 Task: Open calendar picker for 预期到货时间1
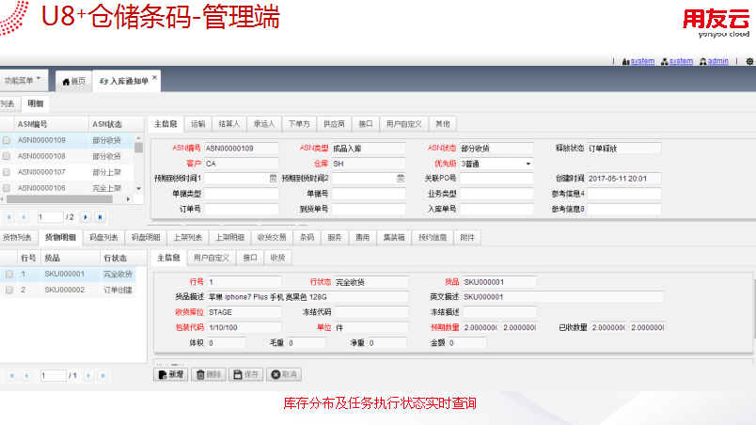coord(273,179)
